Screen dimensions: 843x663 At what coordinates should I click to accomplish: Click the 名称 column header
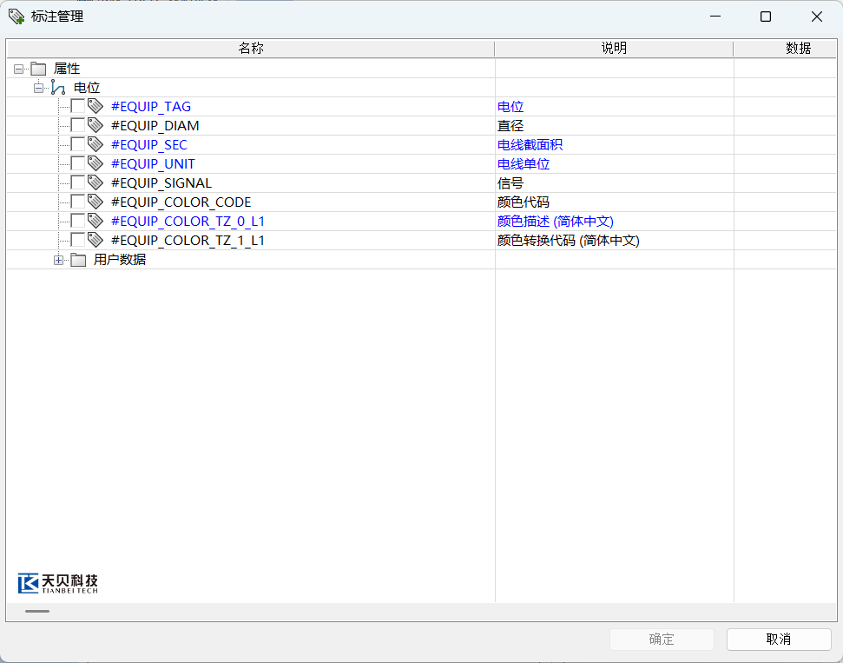tap(250, 49)
